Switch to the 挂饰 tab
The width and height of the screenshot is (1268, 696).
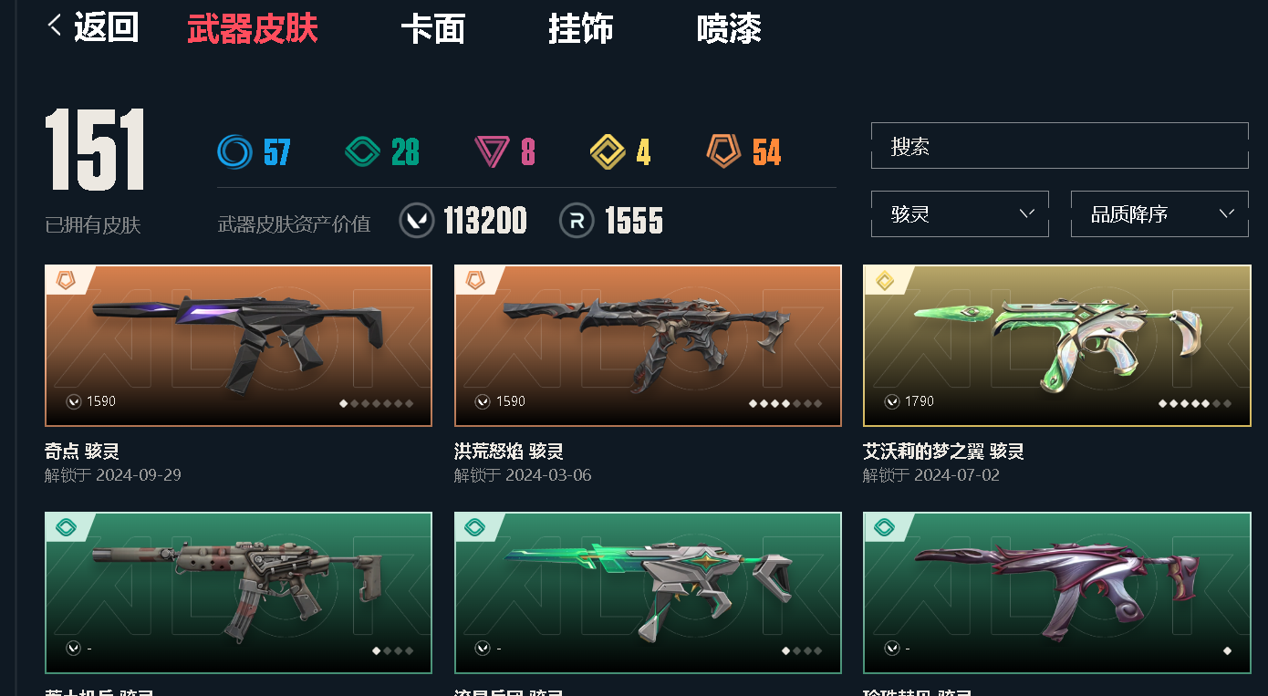[580, 28]
